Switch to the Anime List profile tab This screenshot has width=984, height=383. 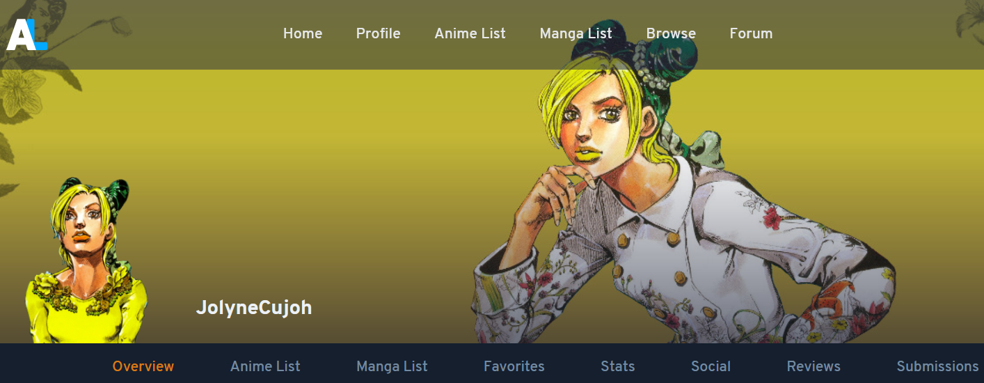[x=265, y=366]
